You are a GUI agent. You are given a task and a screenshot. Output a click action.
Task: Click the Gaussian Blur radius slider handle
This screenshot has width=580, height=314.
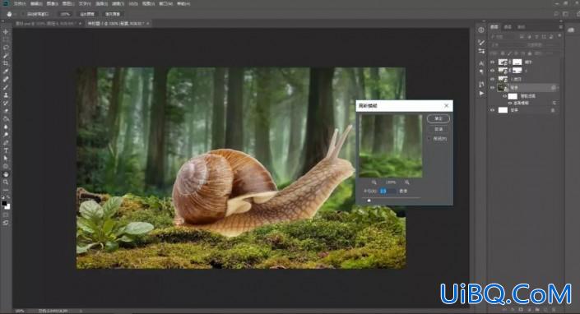pos(369,201)
